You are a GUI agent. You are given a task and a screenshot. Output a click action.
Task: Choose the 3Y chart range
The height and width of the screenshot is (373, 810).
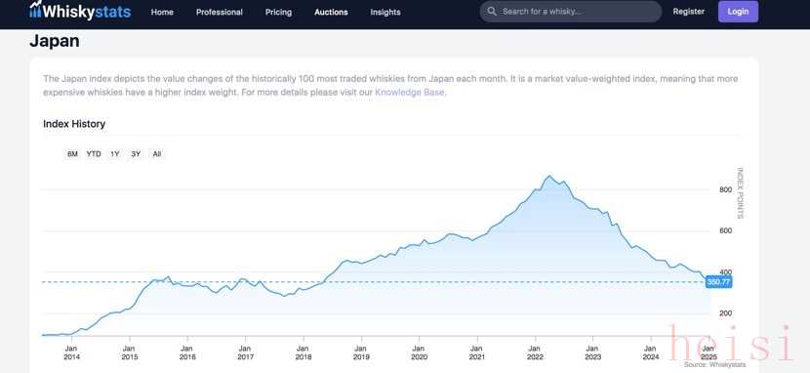click(x=136, y=154)
